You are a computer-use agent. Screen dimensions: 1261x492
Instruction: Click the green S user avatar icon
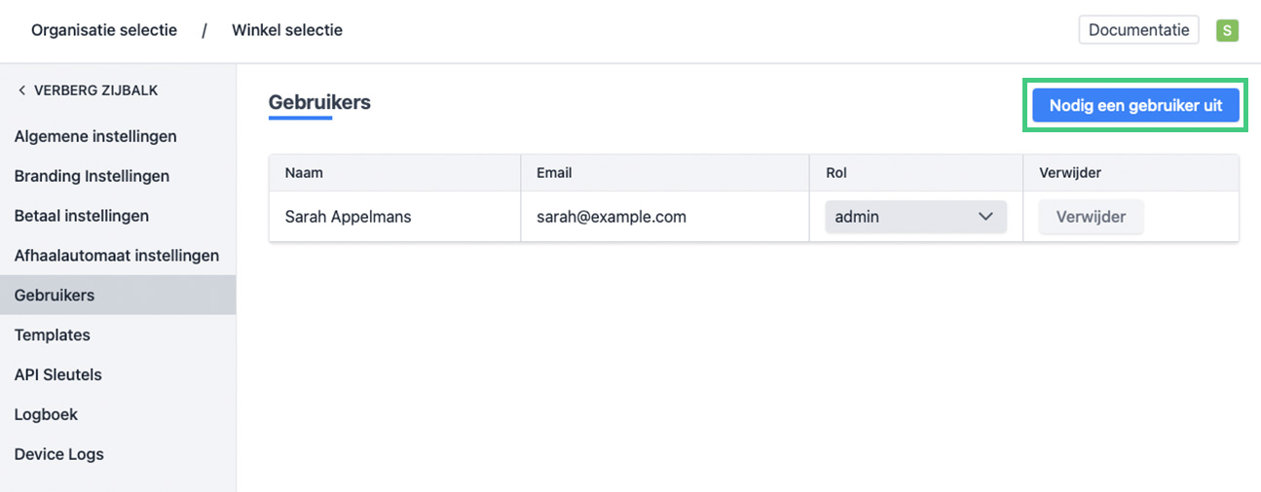1227,30
